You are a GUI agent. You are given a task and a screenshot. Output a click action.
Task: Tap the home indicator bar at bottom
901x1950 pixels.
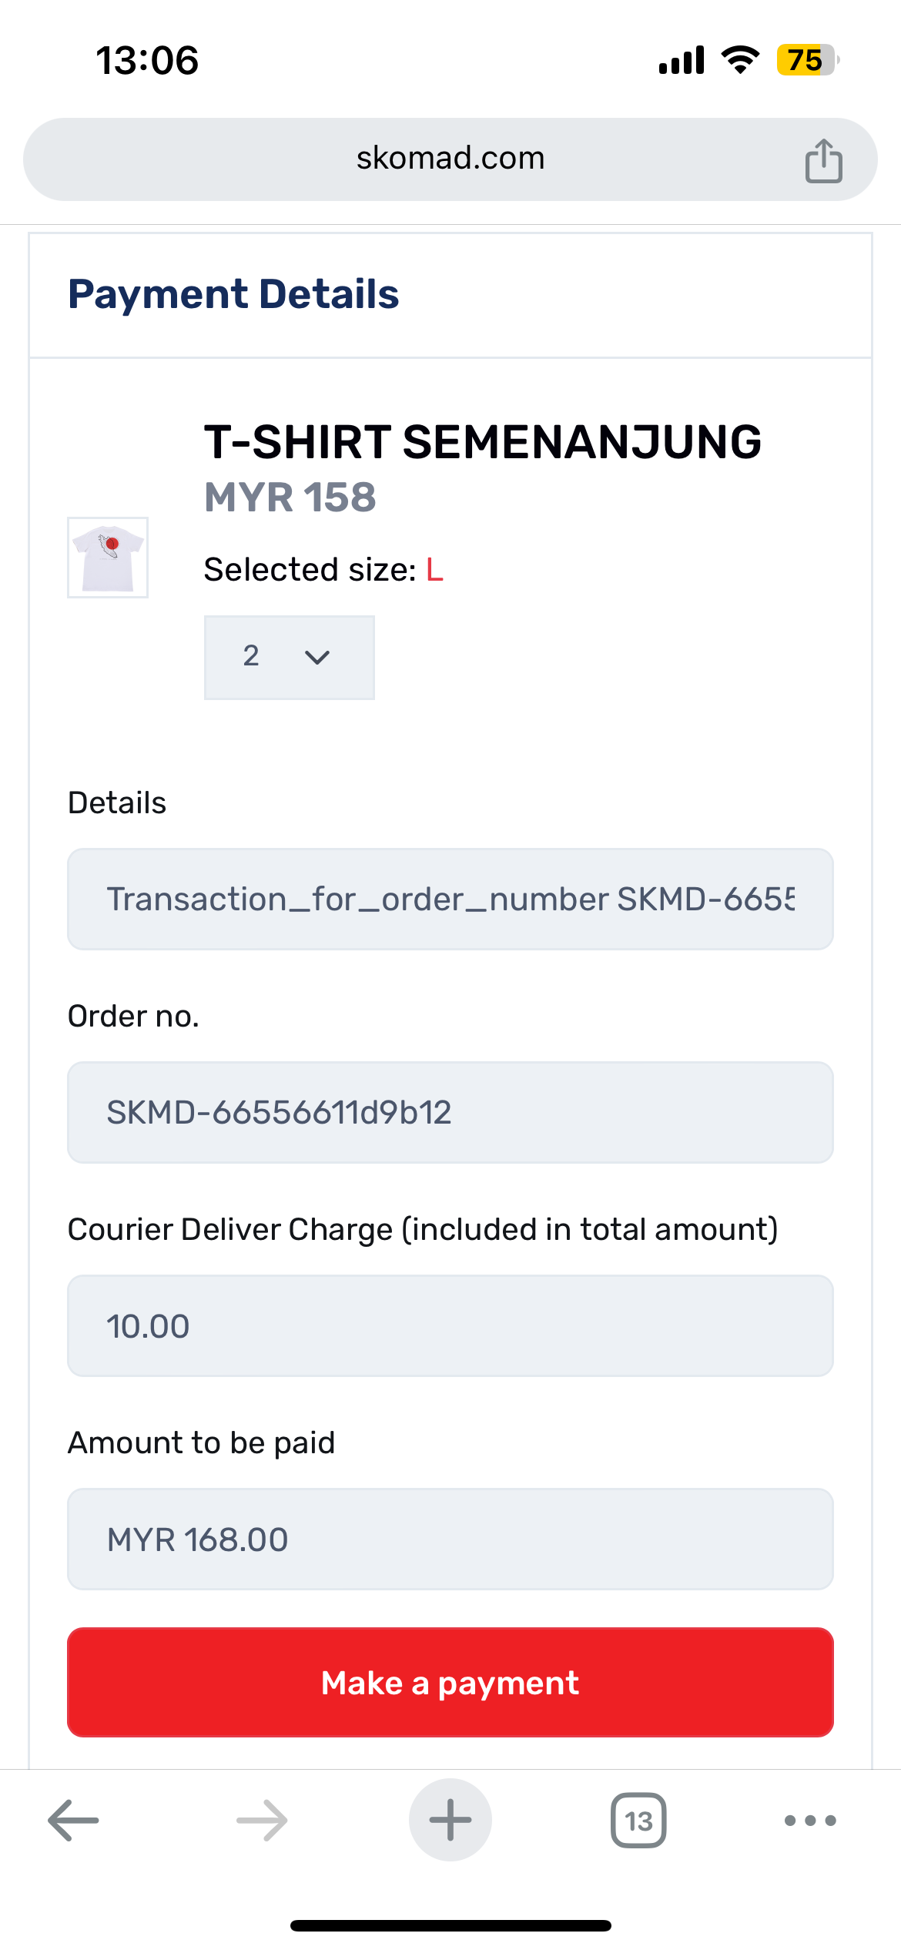click(x=450, y=1925)
